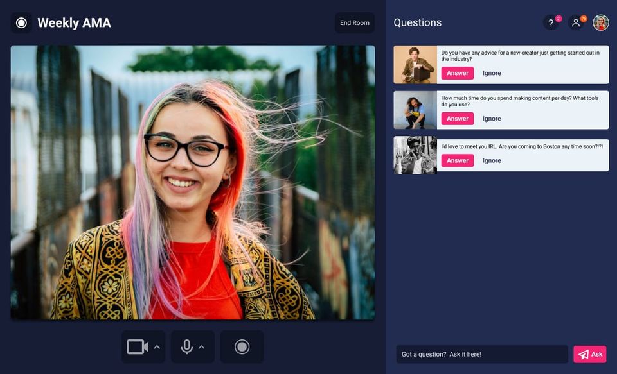This screenshot has width=617, height=374.
Task: Open the profile avatar menu
Action: (601, 23)
